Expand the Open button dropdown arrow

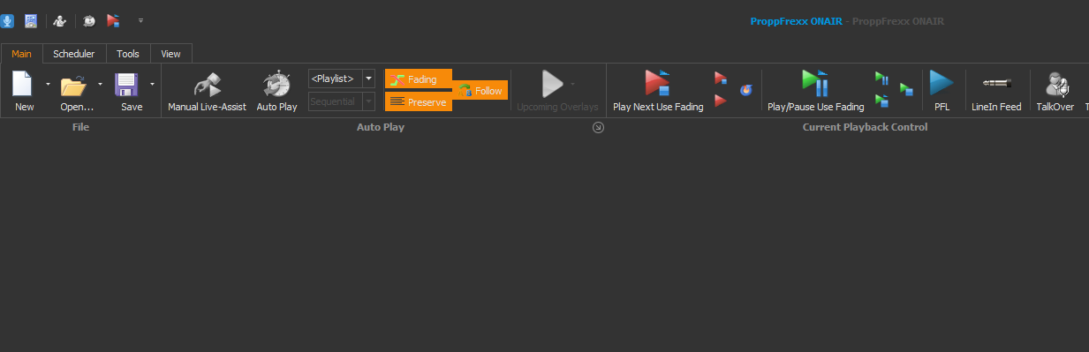tap(100, 85)
